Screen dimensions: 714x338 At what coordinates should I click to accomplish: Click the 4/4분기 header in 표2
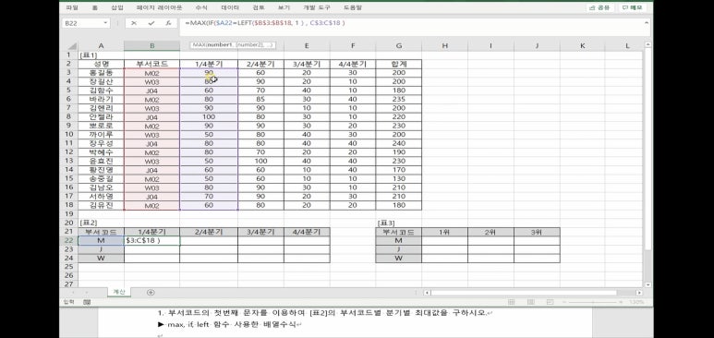point(307,232)
